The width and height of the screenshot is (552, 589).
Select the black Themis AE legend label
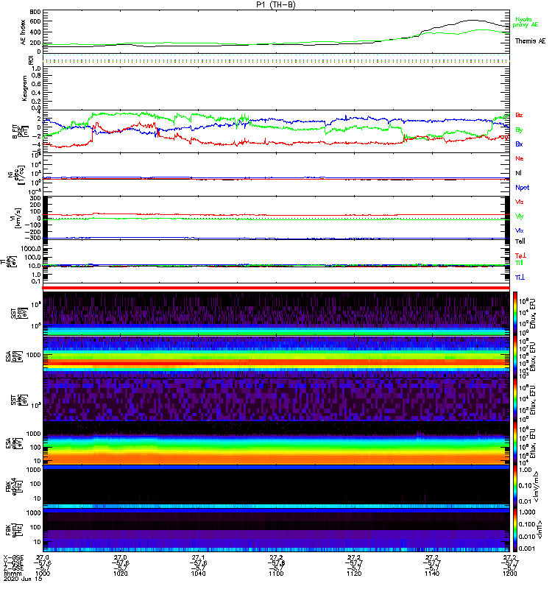530,41
